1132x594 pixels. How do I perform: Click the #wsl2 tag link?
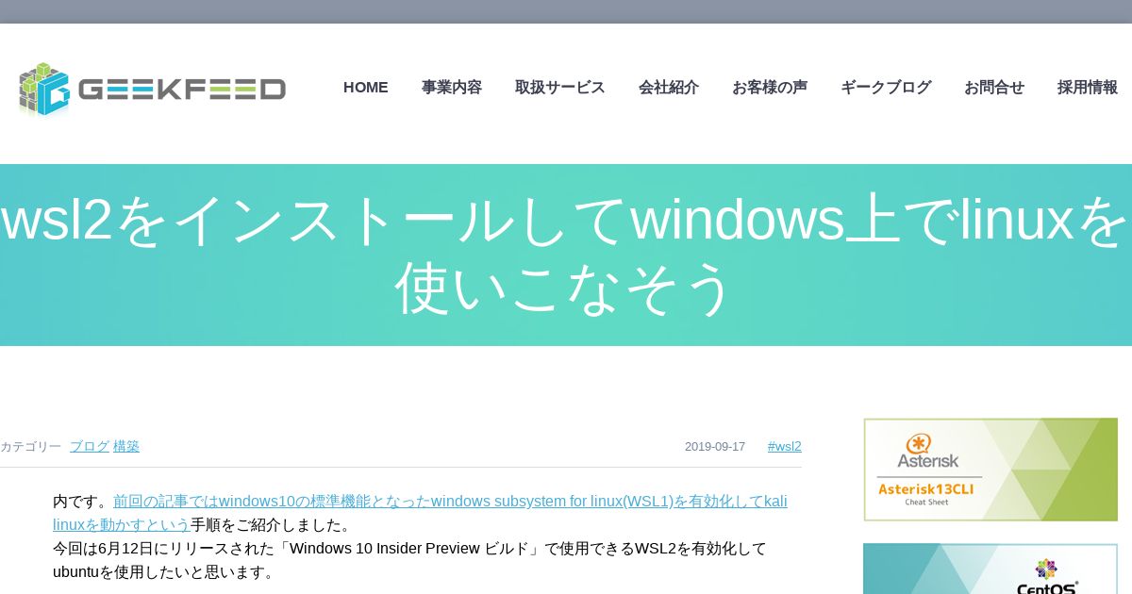[x=785, y=446]
